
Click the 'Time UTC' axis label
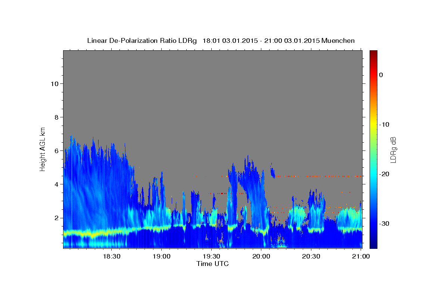coord(212,264)
